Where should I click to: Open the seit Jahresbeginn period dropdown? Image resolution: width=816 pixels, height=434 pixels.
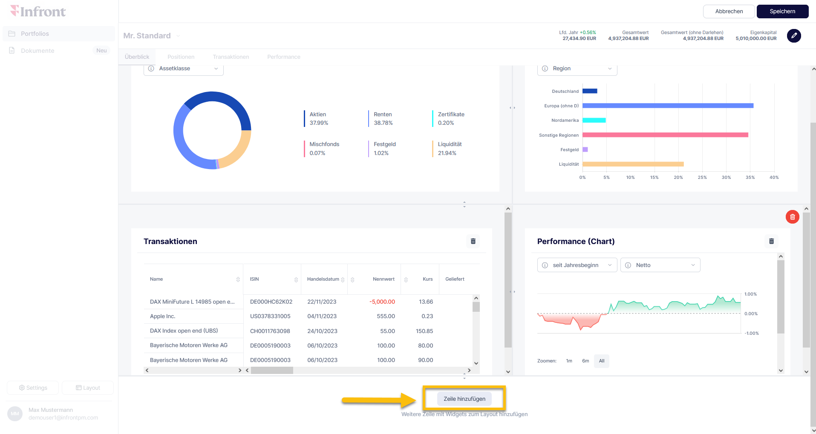[577, 265]
